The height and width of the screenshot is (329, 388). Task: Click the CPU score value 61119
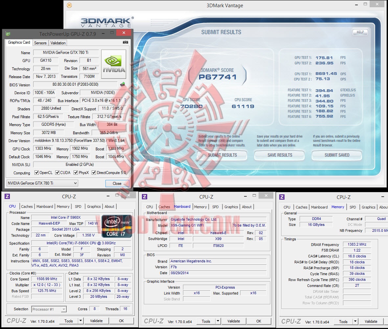pyautogui.click(x=243, y=106)
